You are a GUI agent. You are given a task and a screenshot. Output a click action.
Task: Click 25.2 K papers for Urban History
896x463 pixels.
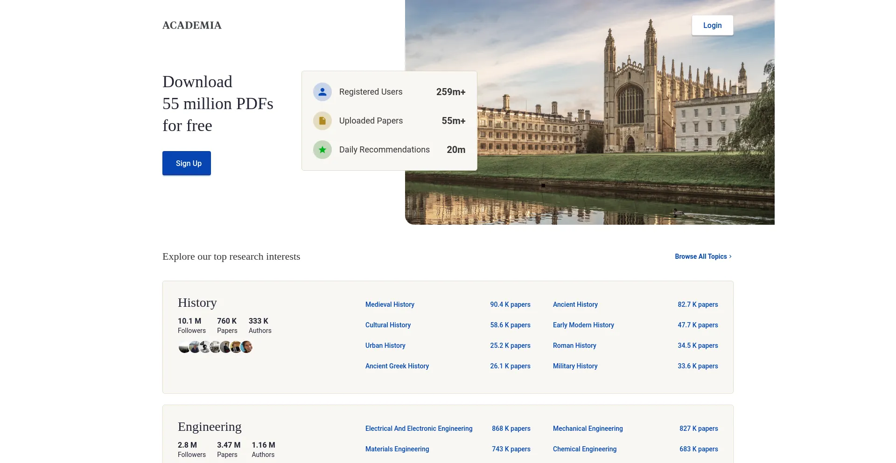click(x=510, y=346)
